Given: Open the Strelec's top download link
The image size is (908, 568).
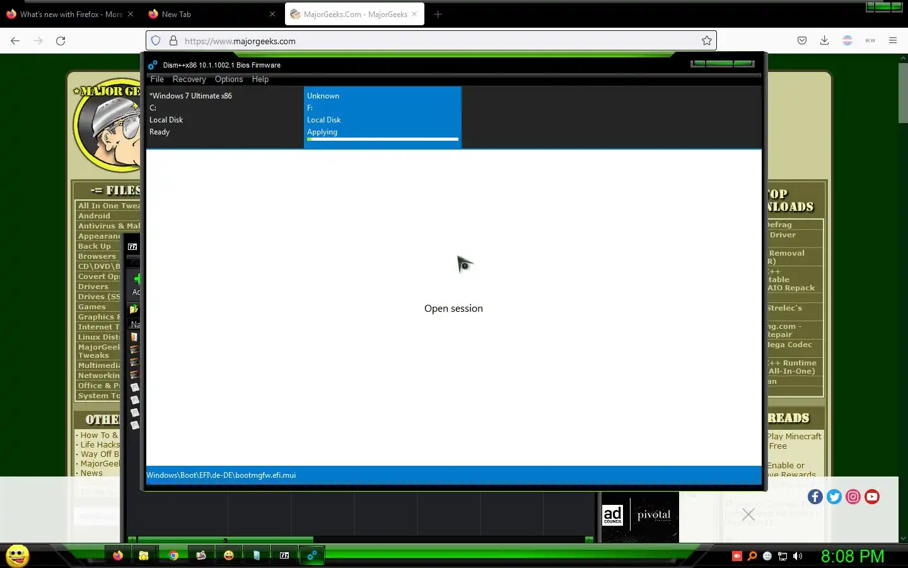Looking at the screenshot, I should (784, 308).
